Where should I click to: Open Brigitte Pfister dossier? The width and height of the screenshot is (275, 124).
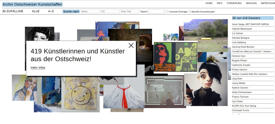253,61
